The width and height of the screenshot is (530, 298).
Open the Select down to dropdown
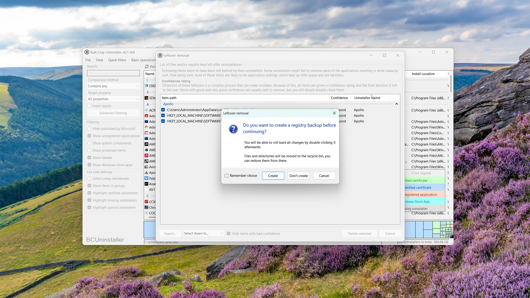click(203, 233)
